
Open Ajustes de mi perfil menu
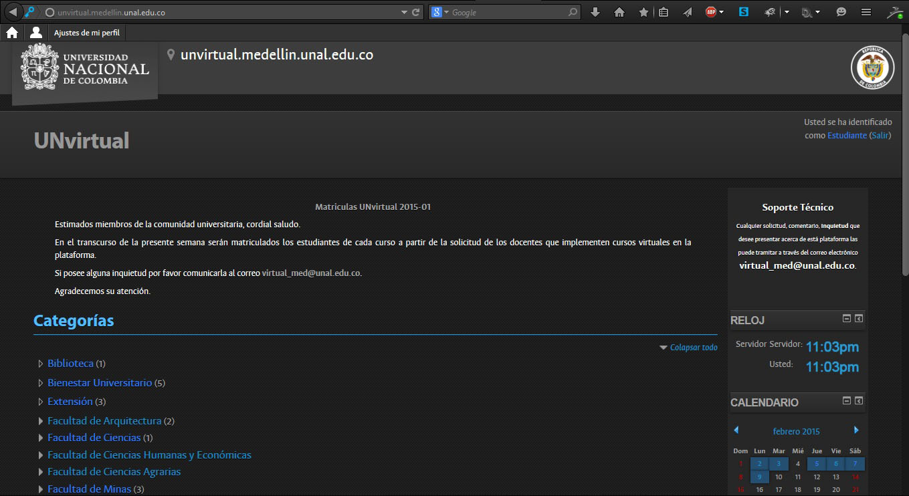(87, 33)
